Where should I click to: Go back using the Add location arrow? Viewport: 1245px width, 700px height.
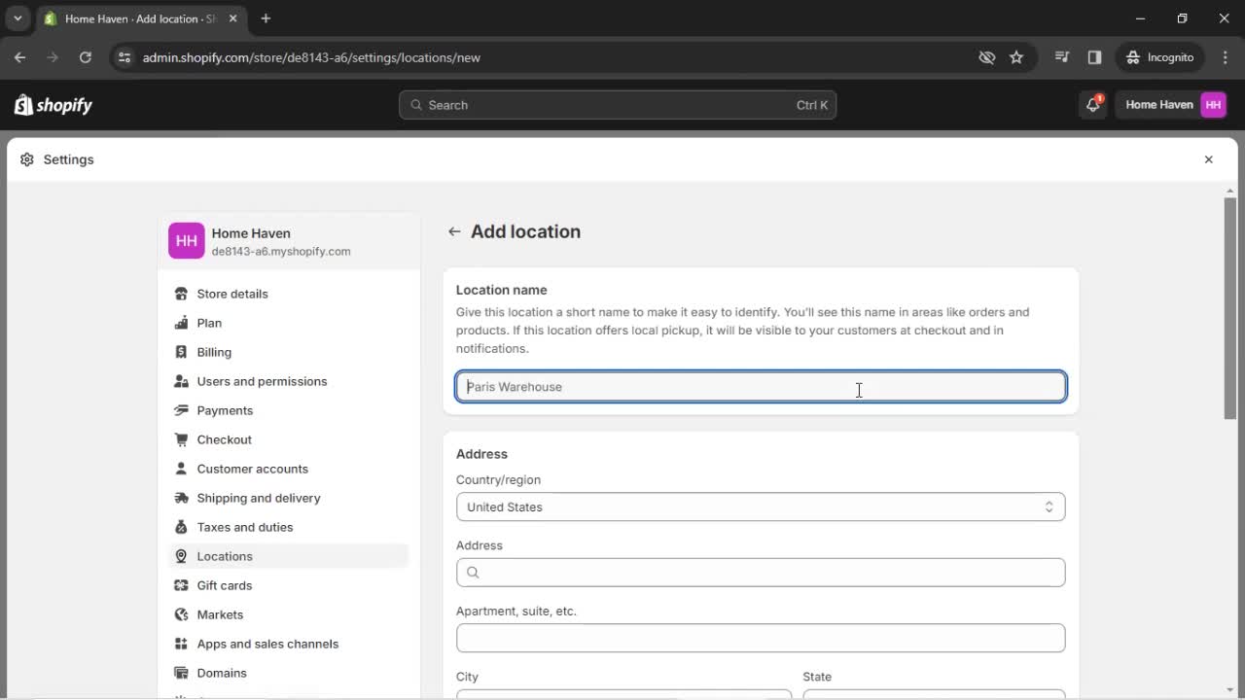tap(454, 231)
